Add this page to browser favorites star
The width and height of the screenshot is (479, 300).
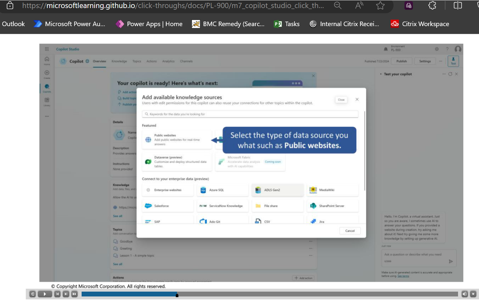click(x=380, y=5)
